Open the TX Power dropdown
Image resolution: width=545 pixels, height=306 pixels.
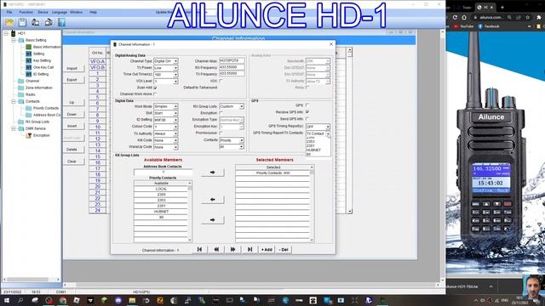point(175,68)
